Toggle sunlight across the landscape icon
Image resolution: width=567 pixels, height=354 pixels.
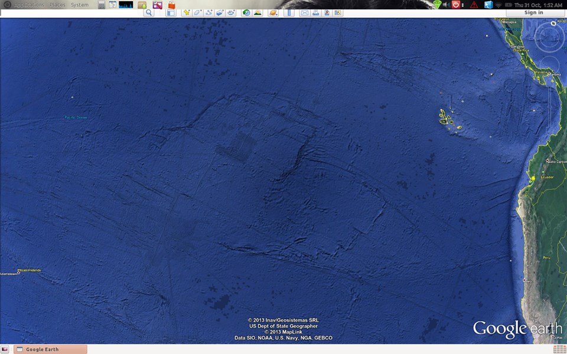[258, 12]
